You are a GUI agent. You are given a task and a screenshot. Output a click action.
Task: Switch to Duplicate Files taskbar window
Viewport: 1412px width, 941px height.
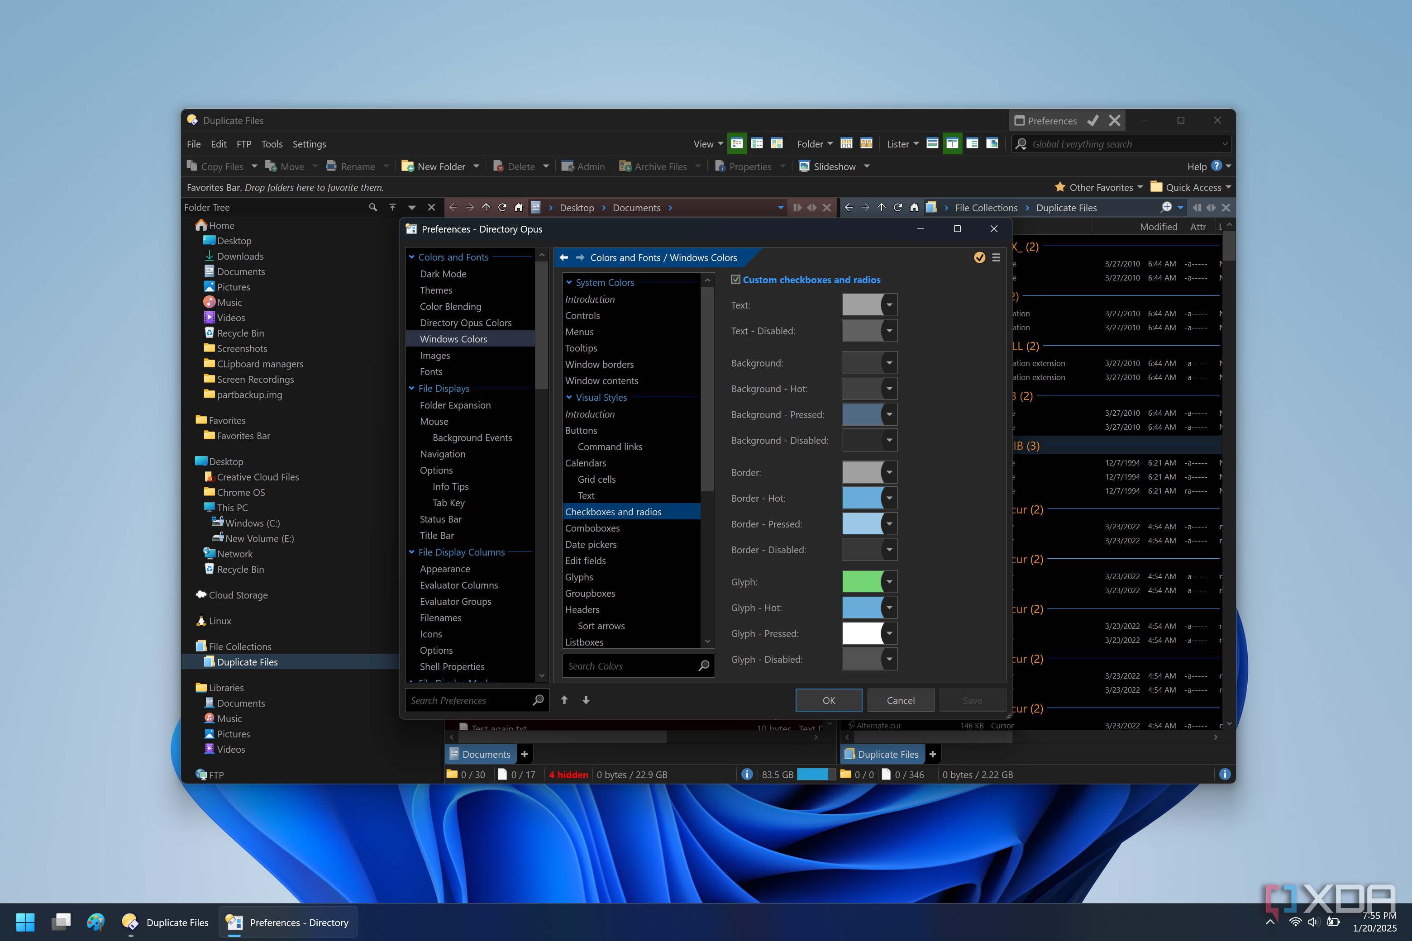coord(165,922)
